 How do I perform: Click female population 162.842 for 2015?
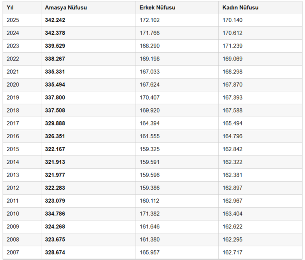[233, 149]
